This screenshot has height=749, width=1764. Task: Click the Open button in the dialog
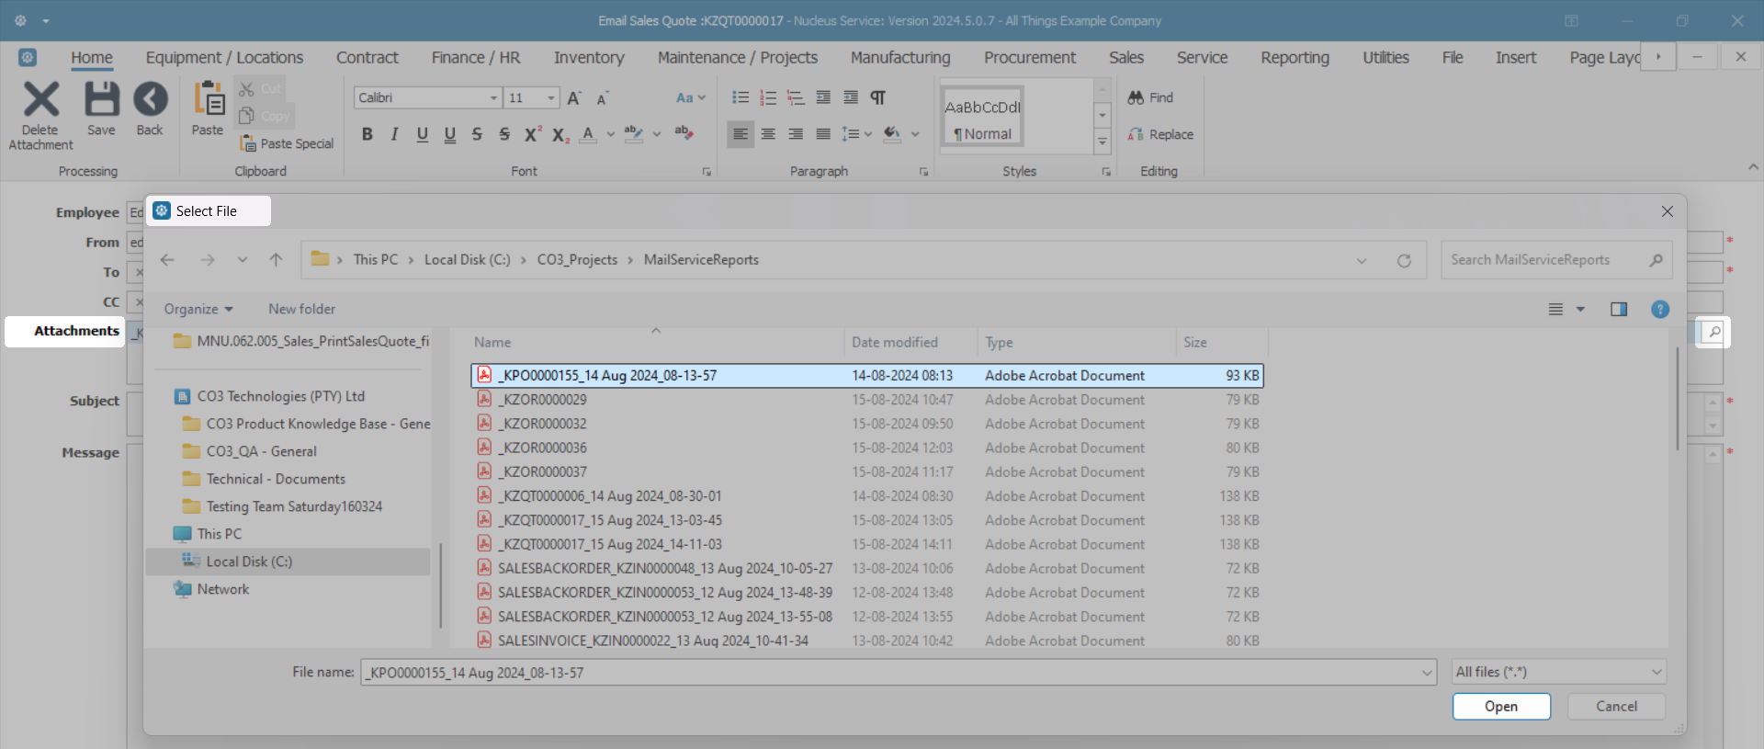(1501, 707)
